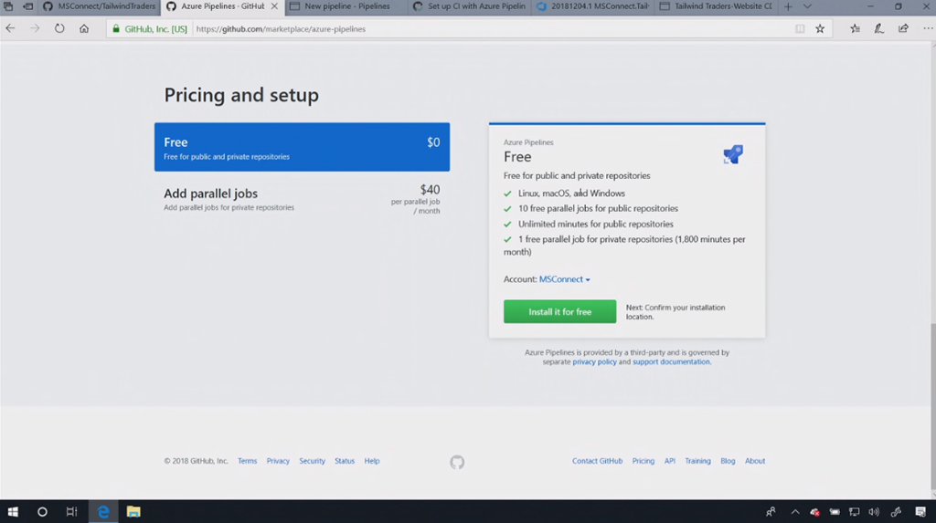Toggle reading view icon in address bar
The height and width of the screenshot is (523, 936).
pos(800,28)
